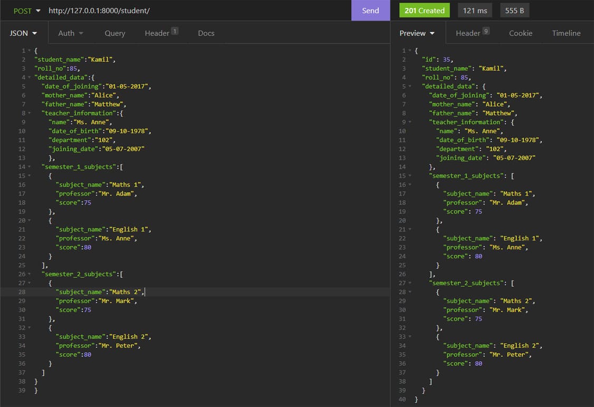Click the Send request button
This screenshot has height=407, width=594.
click(x=370, y=11)
